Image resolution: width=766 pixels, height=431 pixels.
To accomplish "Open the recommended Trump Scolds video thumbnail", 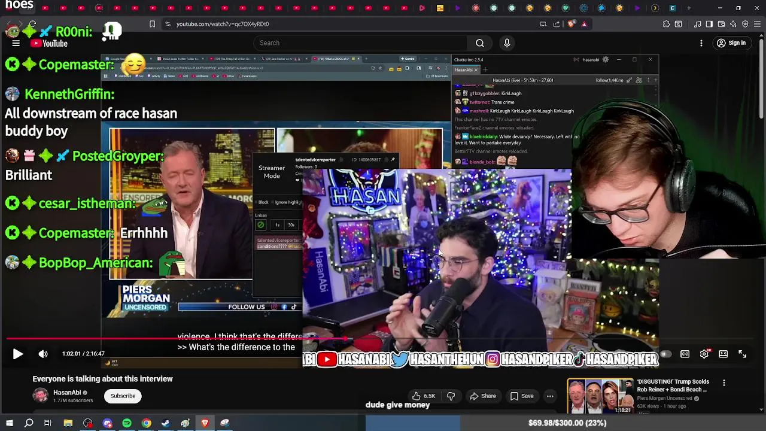I will tap(600, 396).
